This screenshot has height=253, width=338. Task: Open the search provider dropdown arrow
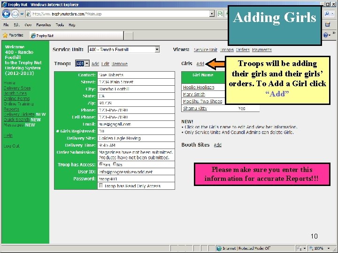[333, 14]
